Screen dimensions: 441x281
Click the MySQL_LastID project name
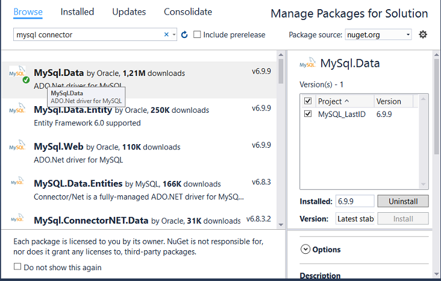pyautogui.click(x=342, y=114)
